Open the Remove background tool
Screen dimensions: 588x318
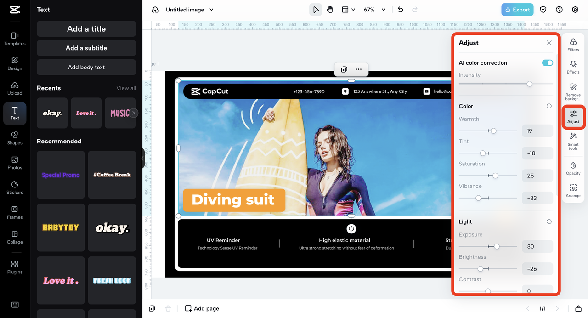pos(573,92)
